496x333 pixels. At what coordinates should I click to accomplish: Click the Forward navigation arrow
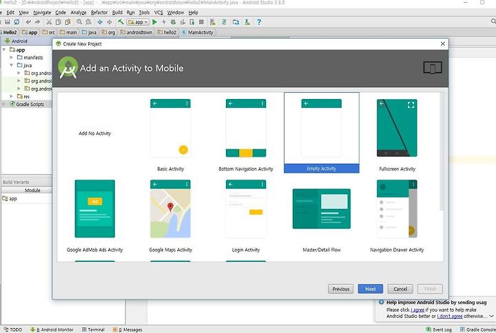110,22
